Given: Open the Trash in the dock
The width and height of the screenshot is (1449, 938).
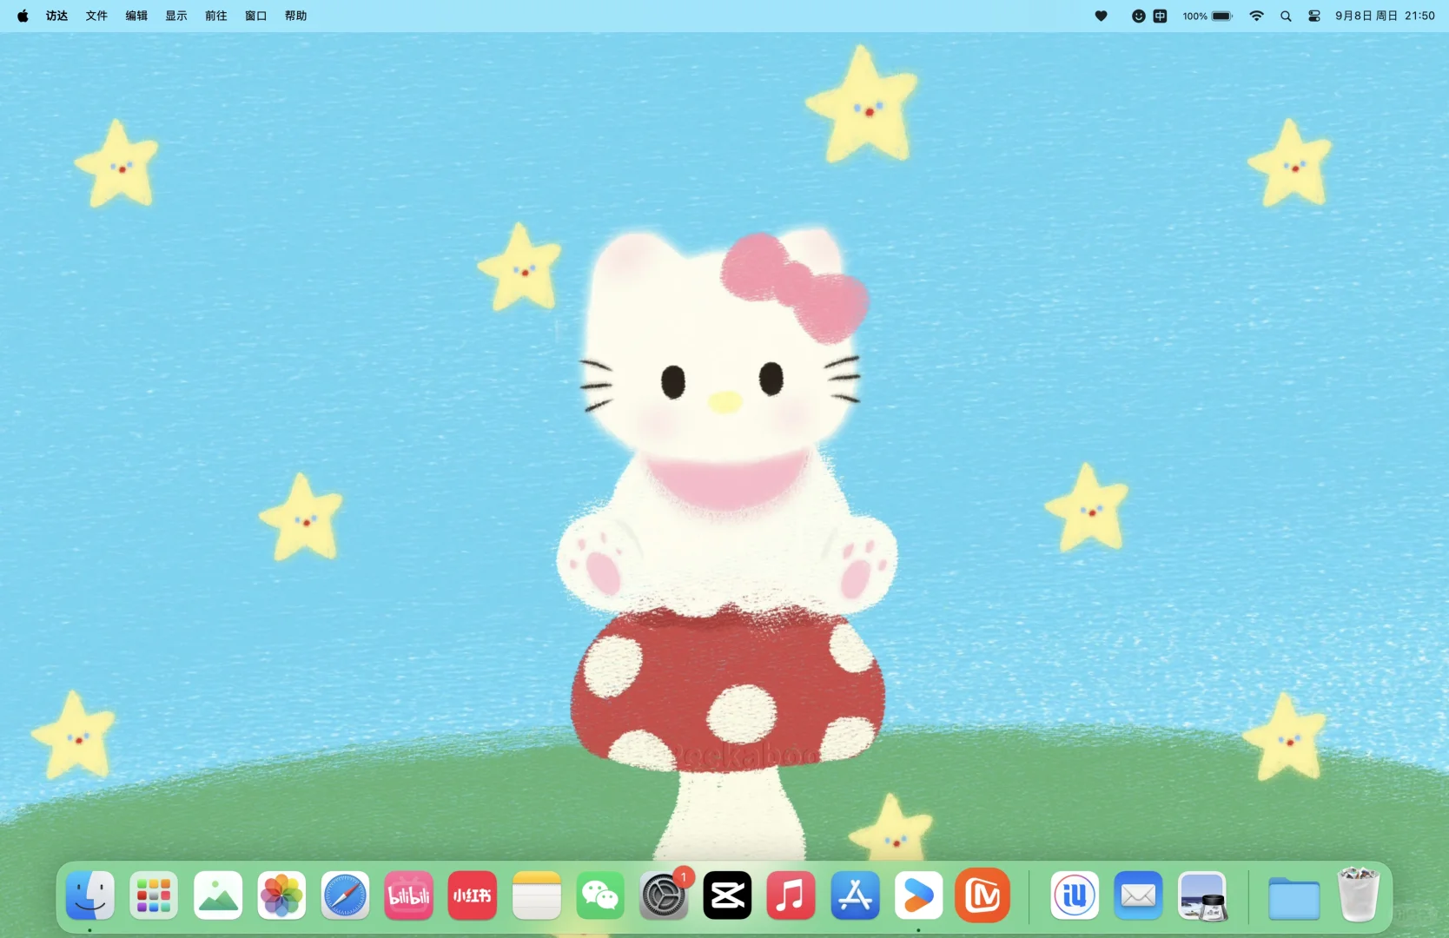Looking at the screenshot, I should pyautogui.click(x=1359, y=895).
